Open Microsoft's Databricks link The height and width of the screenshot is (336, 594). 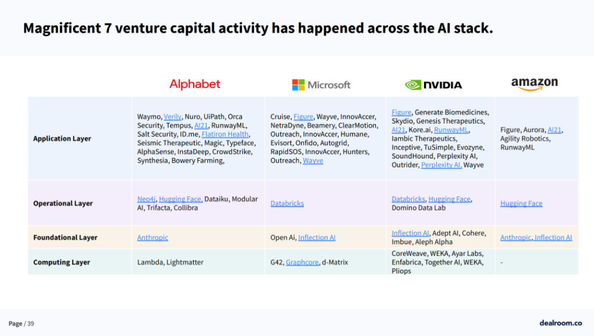point(287,204)
